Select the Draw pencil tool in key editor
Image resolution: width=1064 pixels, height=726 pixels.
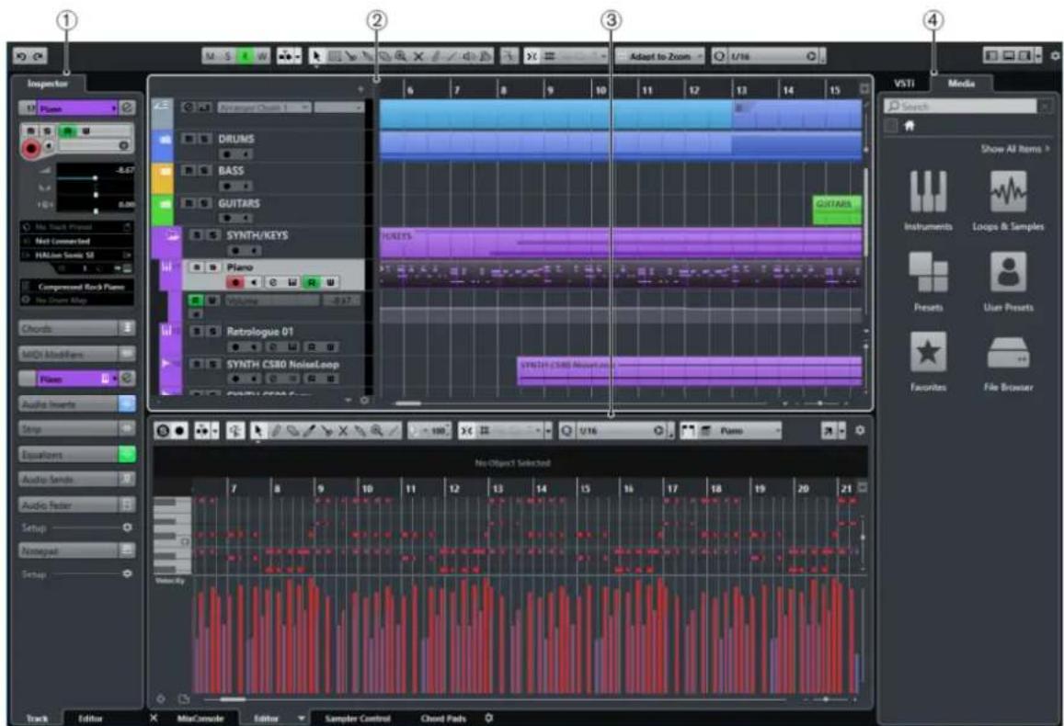[x=276, y=430]
